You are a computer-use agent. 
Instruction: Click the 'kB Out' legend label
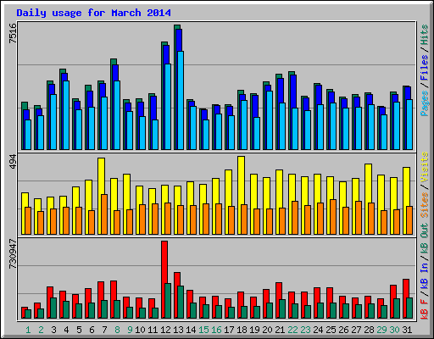coord(425,237)
